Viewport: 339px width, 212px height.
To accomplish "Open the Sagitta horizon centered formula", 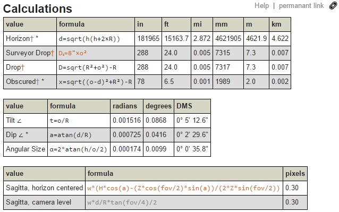I will pos(183,188).
